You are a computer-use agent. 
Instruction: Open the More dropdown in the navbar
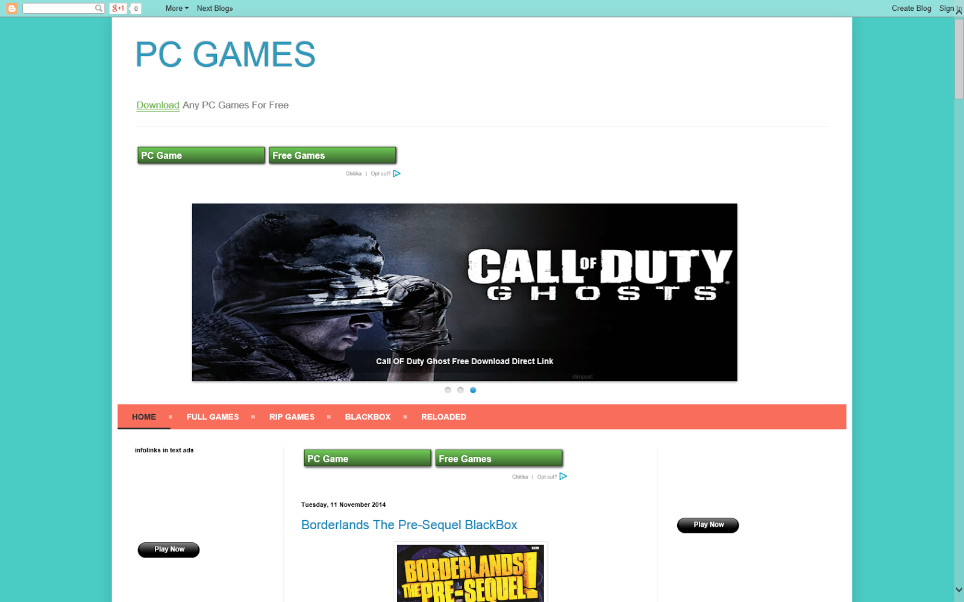pyautogui.click(x=176, y=8)
